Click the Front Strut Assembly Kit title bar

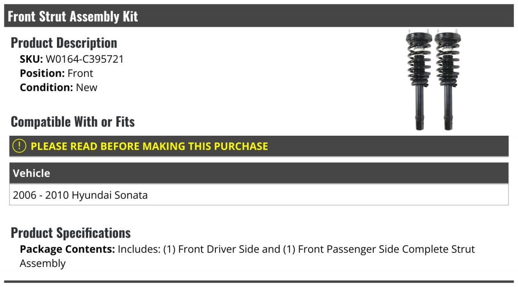point(73,16)
